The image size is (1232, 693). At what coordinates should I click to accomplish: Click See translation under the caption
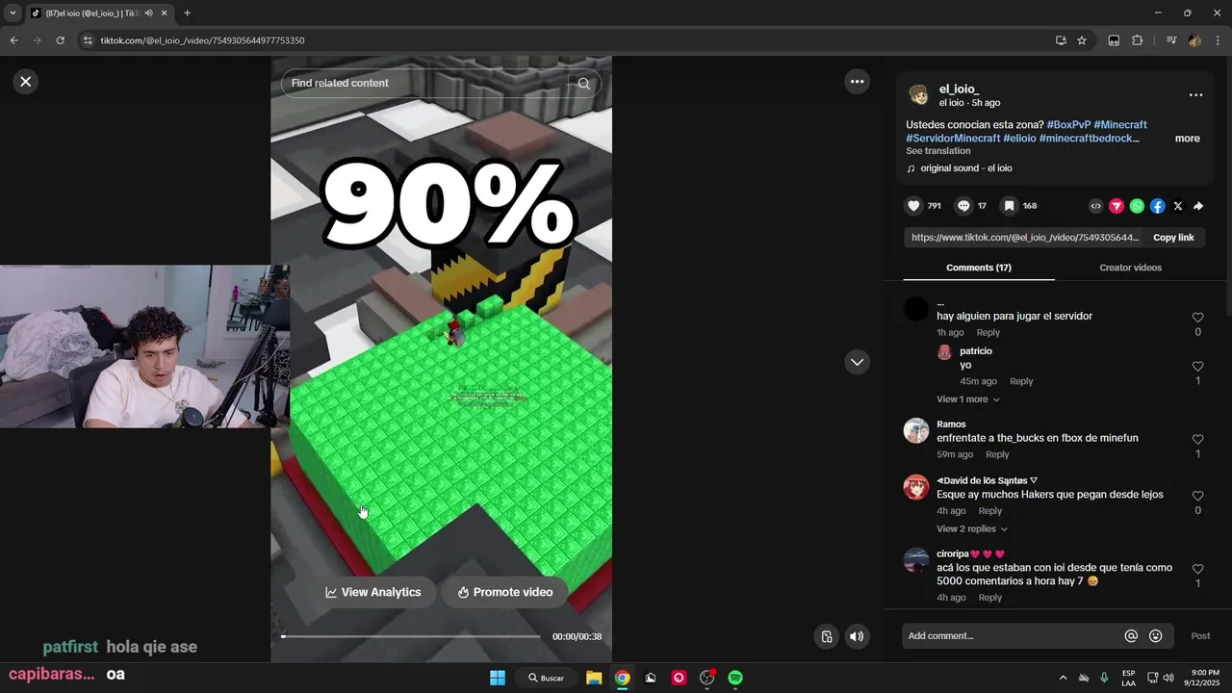(x=937, y=151)
